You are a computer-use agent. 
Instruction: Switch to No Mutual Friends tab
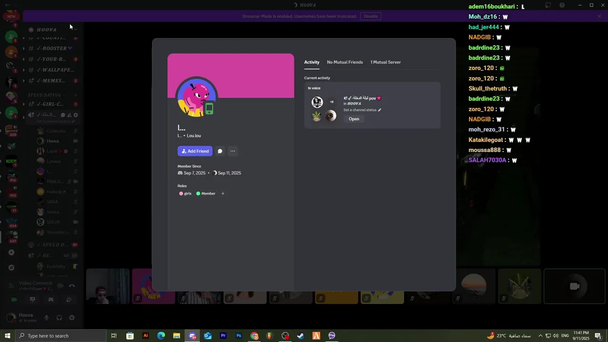(x=345, y=62)
